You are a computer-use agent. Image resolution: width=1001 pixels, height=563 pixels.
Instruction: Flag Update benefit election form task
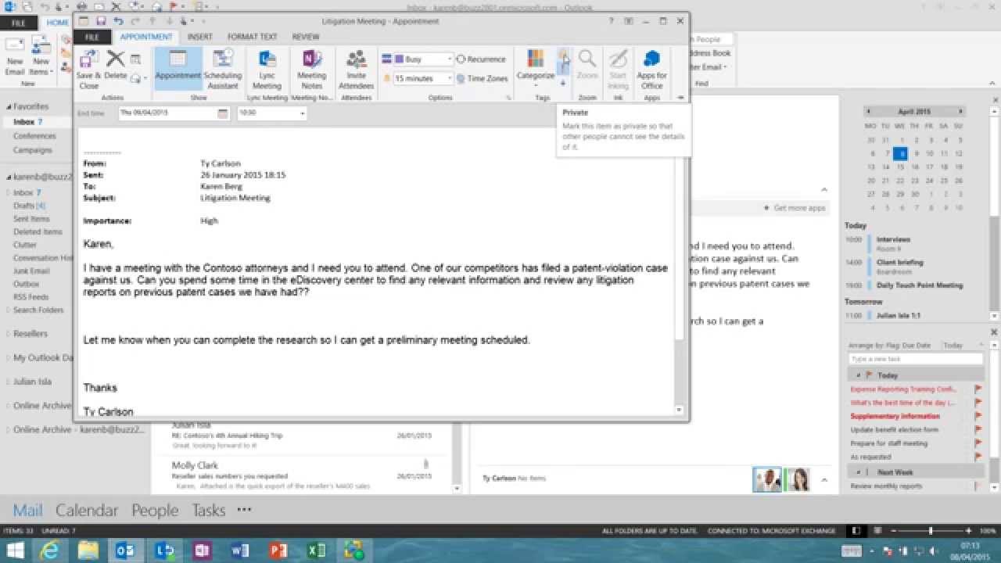(x=978, y=430)
